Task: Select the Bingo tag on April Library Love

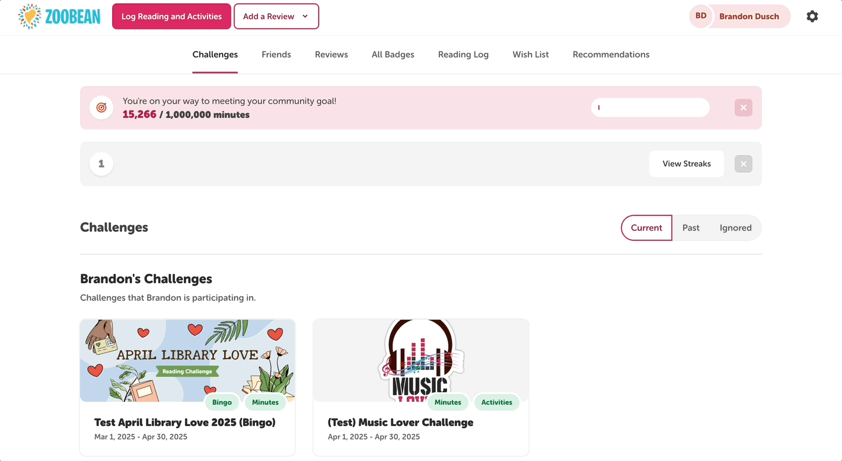Action: 222,402
